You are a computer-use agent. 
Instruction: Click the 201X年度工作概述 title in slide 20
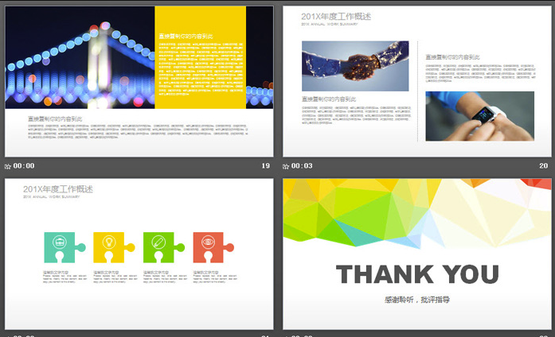pos(335,17)
